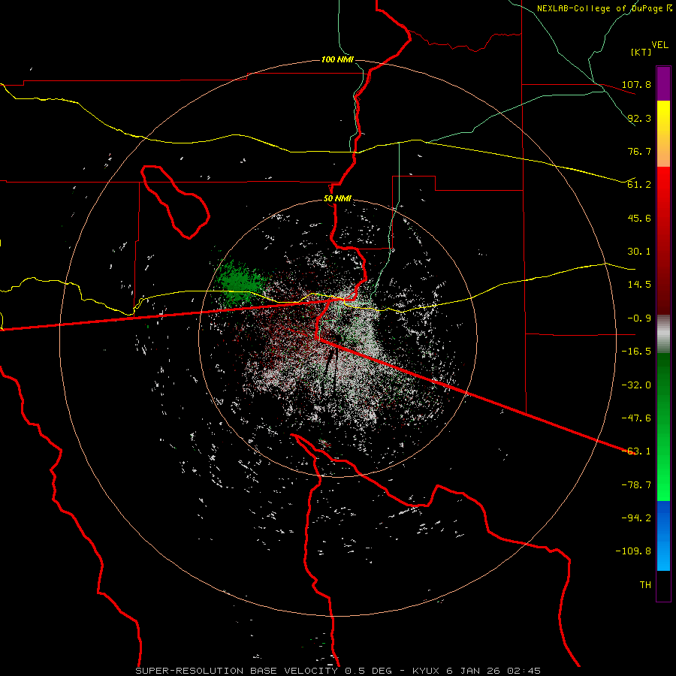Click the -78.7 velocity scale value
Image resolution: width=676 pixels, height=676 pixels.
pos(636,485)
